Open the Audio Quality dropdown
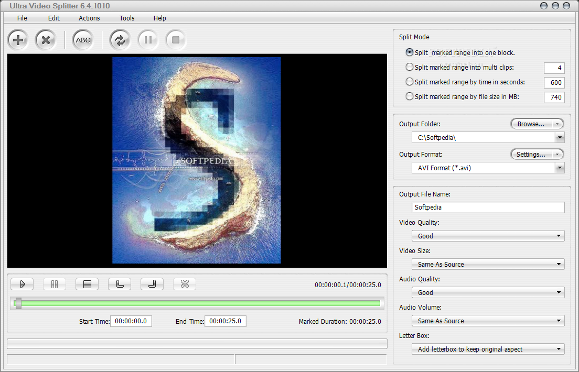This screenshot has width=579, height=372. pos(488,292)
